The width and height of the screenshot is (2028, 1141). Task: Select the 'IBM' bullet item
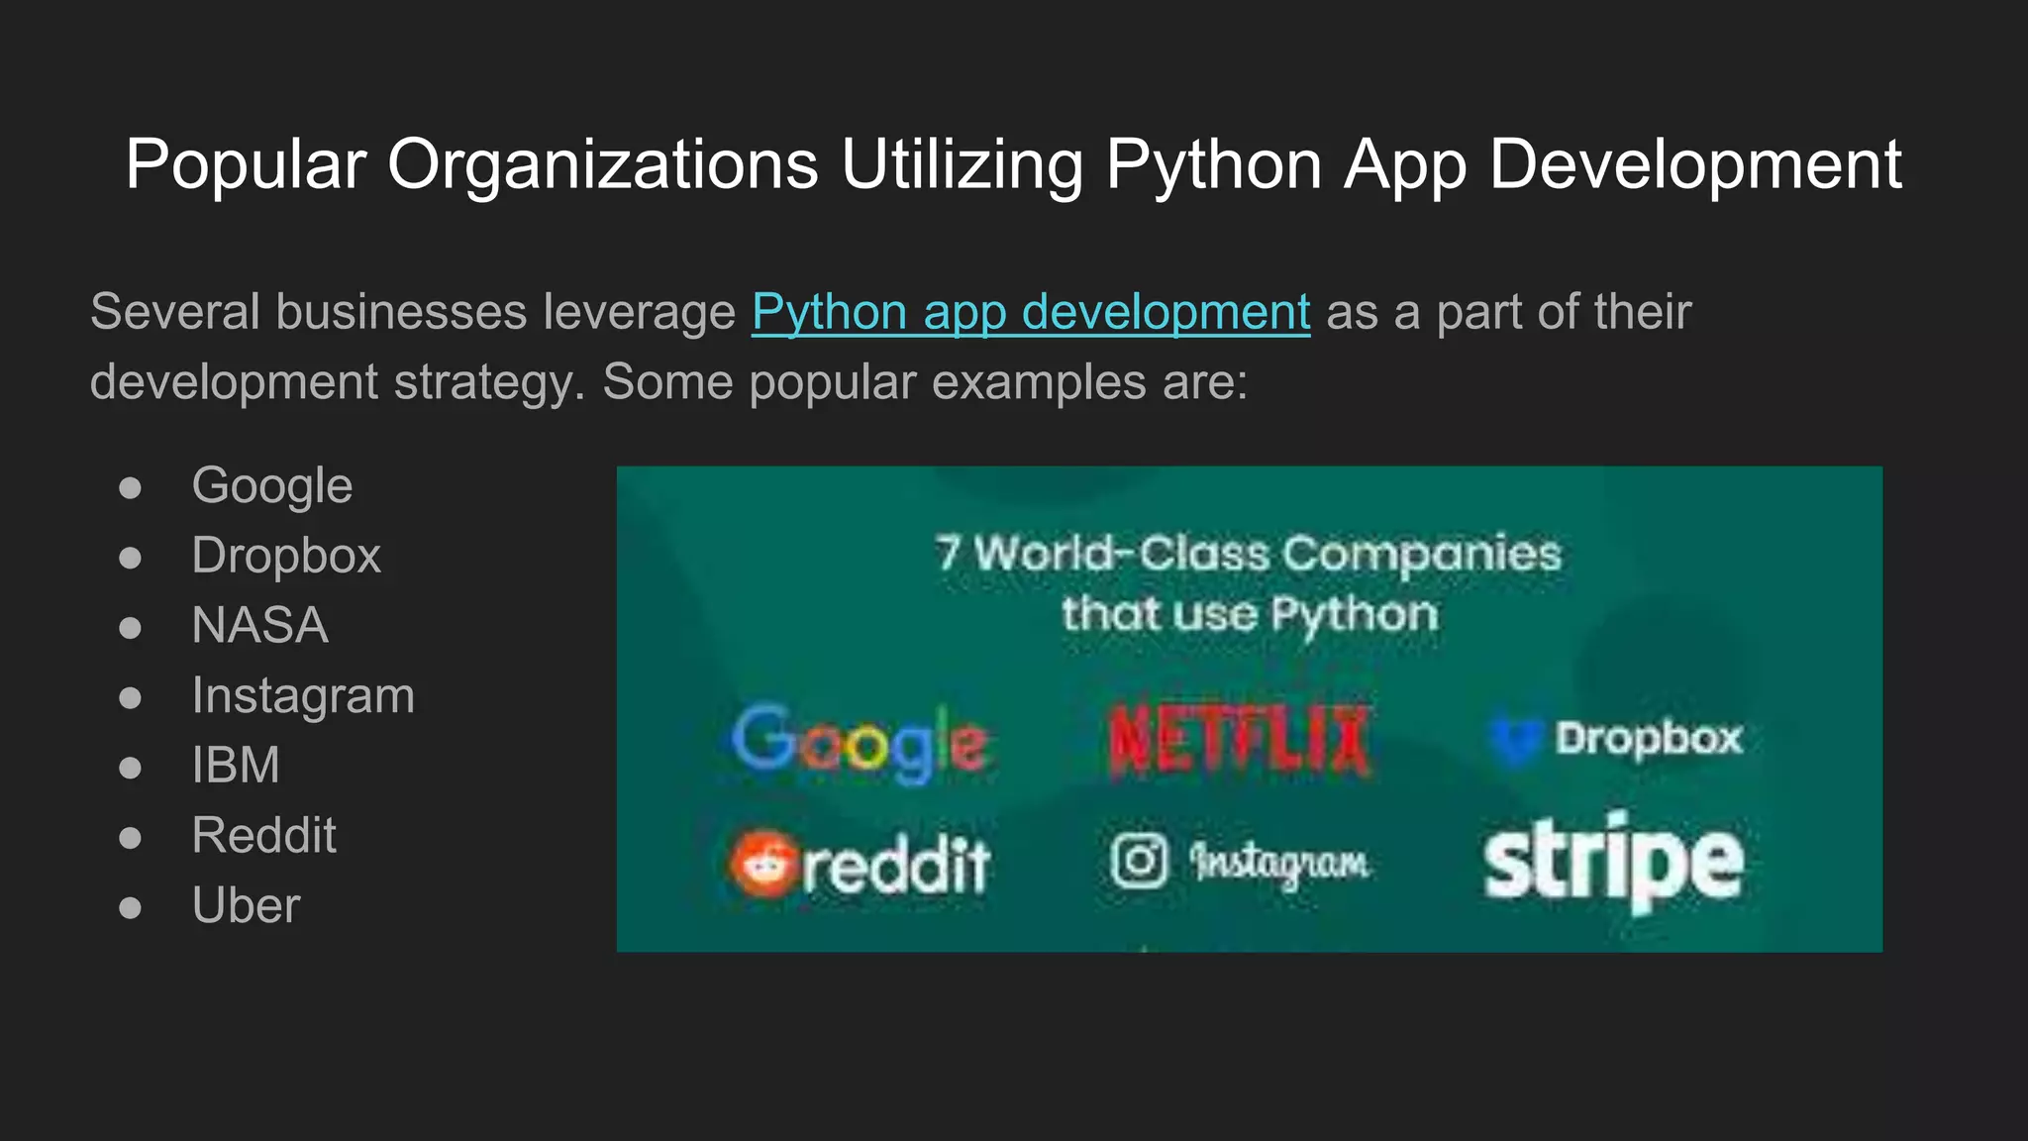pyautogui.click(x=236, y=766)
